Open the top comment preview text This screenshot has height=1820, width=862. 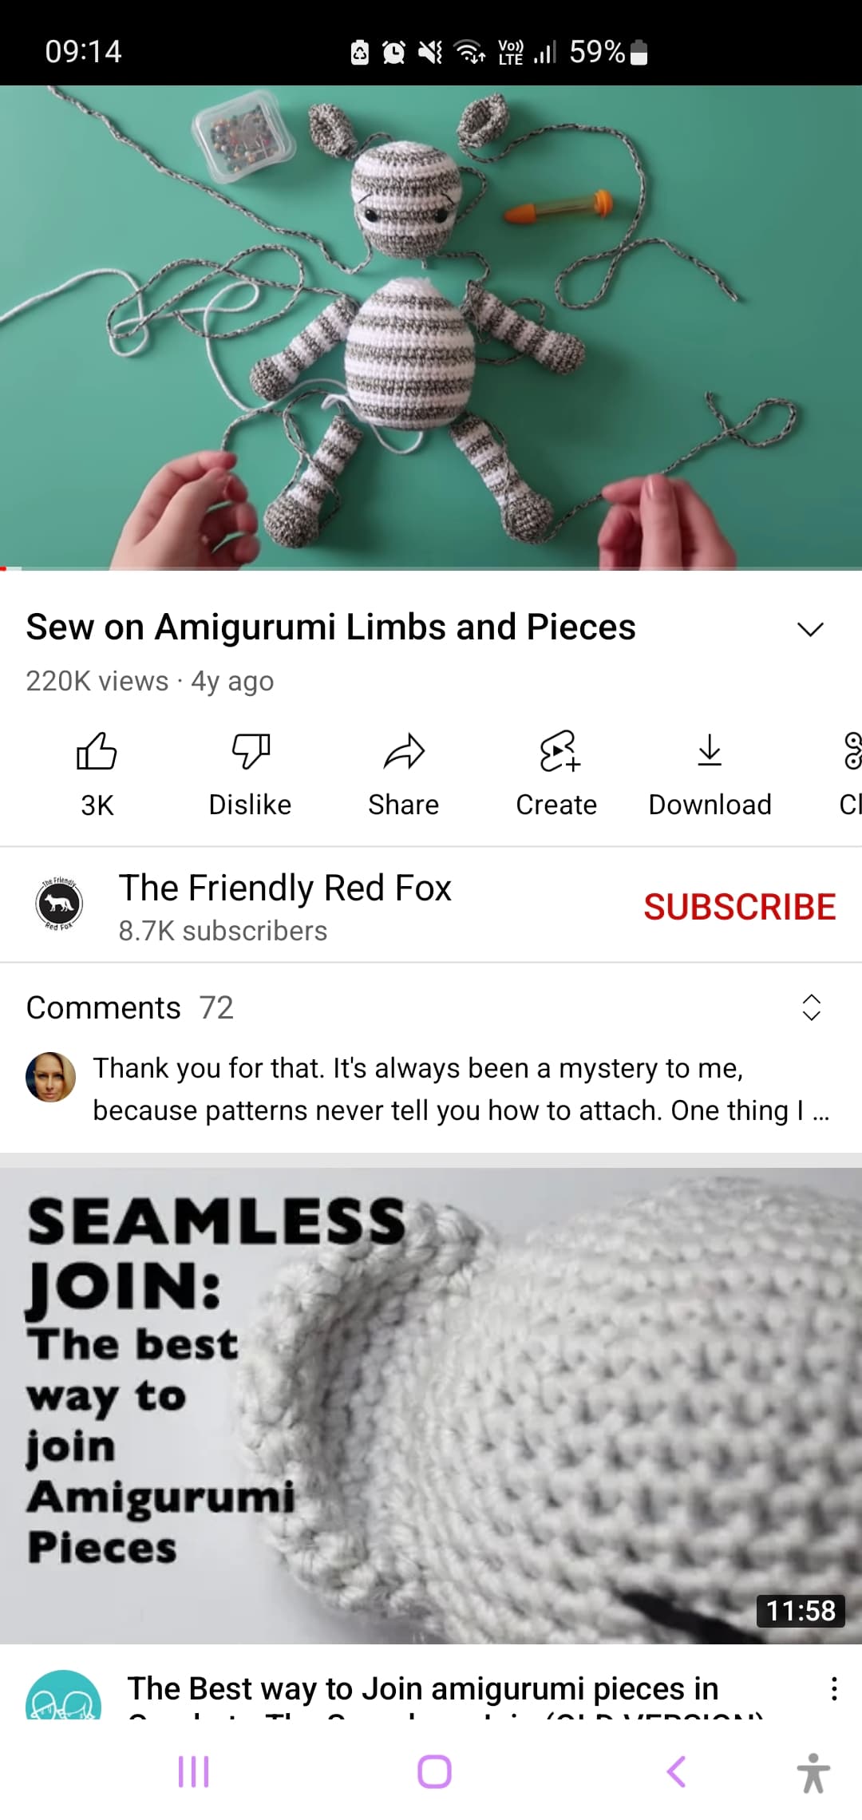tap(461, 1089)
